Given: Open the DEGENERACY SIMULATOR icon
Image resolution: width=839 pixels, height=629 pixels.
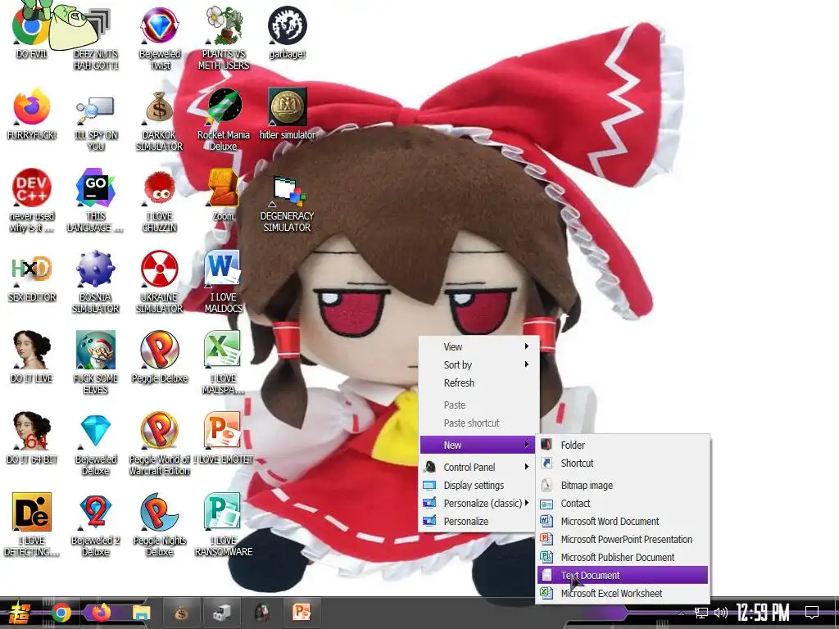Looking at the screenshot, I should coord(288,192).
